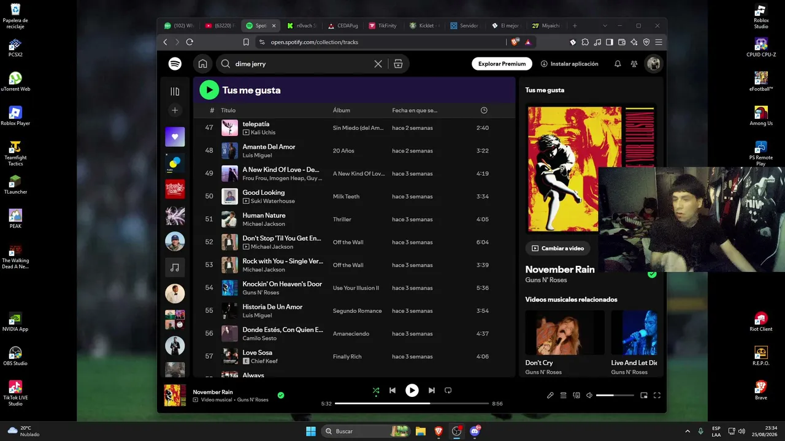785x441 pixels.
Task: Play the current track November Rain
Action: click(x=412, y=390)
